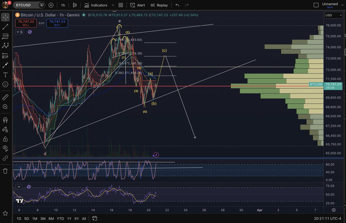Tick the checkbox next to Unnamed layout
Viewport: 346px width, 223px height.
(316, 5)
